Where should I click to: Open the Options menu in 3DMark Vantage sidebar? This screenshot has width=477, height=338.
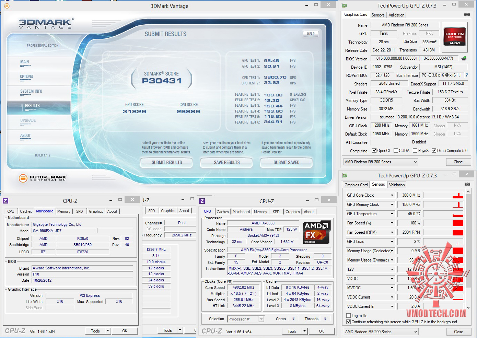26,77
